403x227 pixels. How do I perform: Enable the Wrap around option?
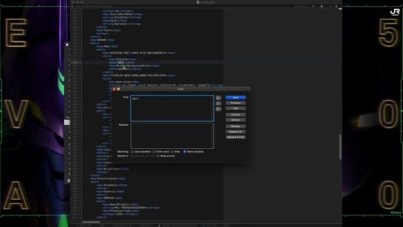tap(158, 156)
